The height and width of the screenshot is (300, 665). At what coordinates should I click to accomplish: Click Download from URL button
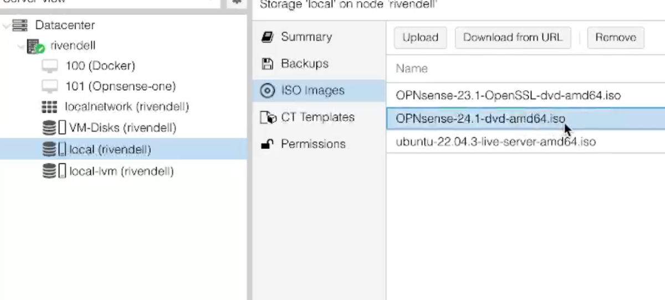point(513,38)
